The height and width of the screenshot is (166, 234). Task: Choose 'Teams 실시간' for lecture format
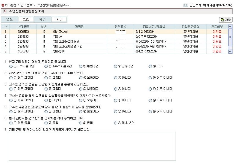click(x=46, y=66)
